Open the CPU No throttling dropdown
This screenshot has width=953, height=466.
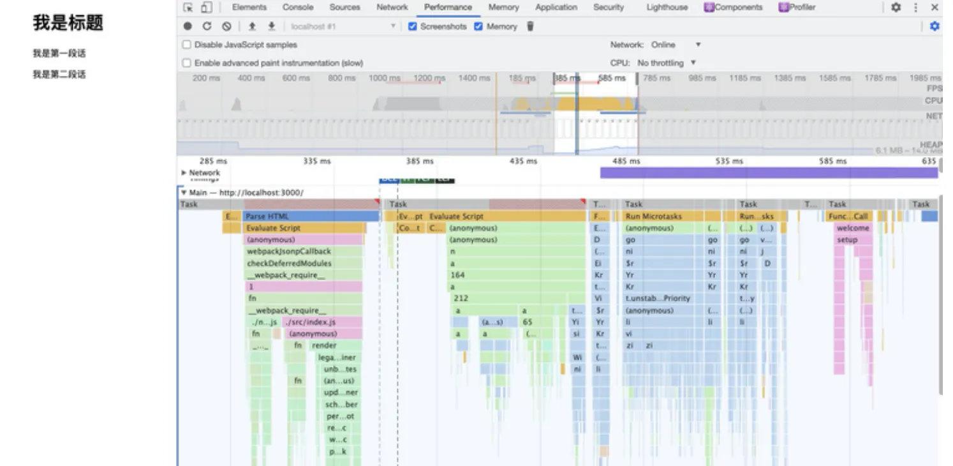667,63
